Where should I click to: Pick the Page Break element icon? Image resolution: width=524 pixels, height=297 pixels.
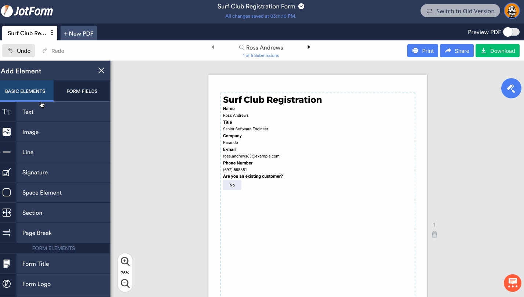tap(8, 233)
